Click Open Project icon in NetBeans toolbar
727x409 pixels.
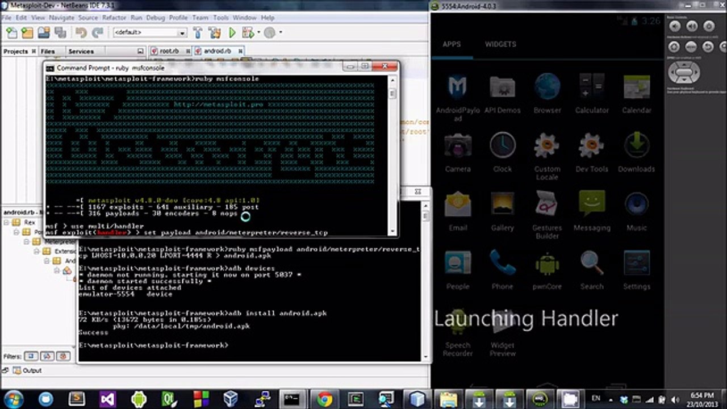point(44,33)
